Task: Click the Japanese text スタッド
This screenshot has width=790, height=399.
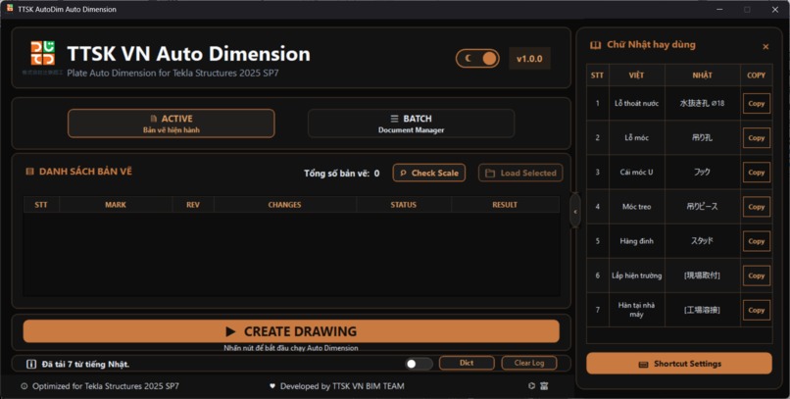Action: point(703,241)
